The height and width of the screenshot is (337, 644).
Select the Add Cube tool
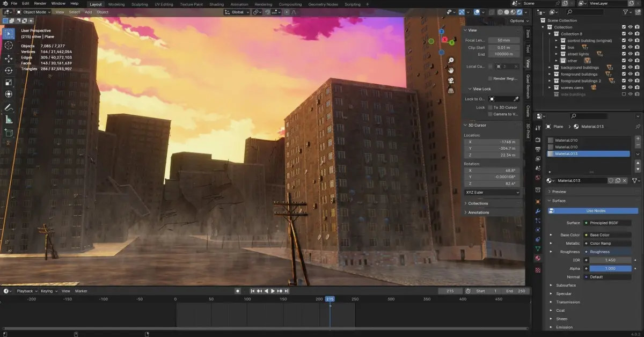[9, 132]
